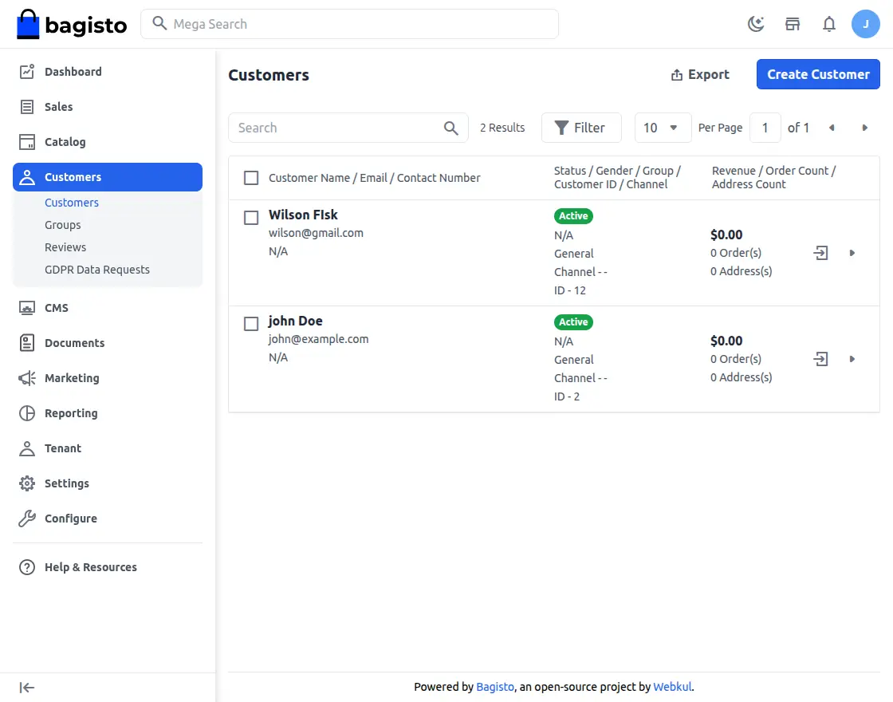The height and width of the screenshot is (702, 893).
Task: Check the Wilson Fisk row checkbox
Action: coord(251,218)
